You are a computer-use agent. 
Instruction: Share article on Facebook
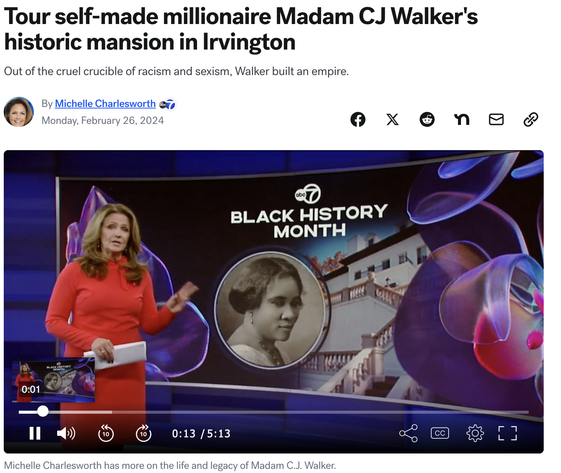click(358, 119)
